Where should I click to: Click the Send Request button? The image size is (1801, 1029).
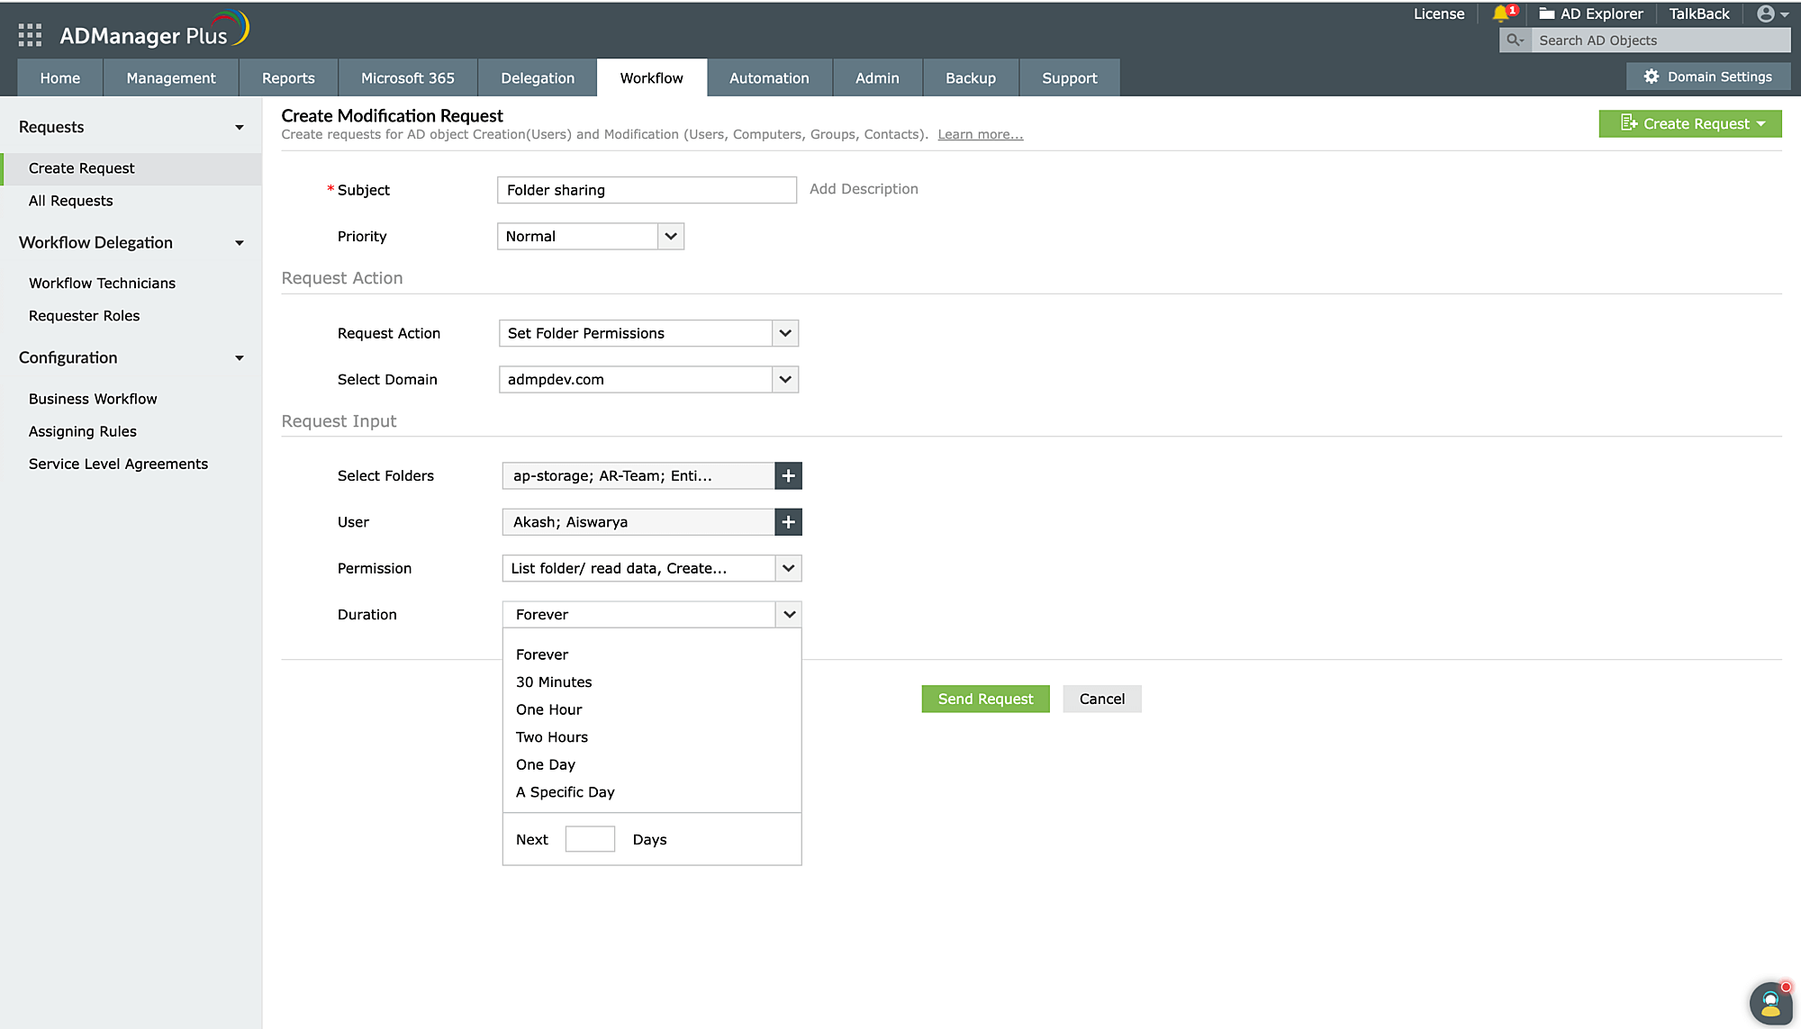click(985, 699)
